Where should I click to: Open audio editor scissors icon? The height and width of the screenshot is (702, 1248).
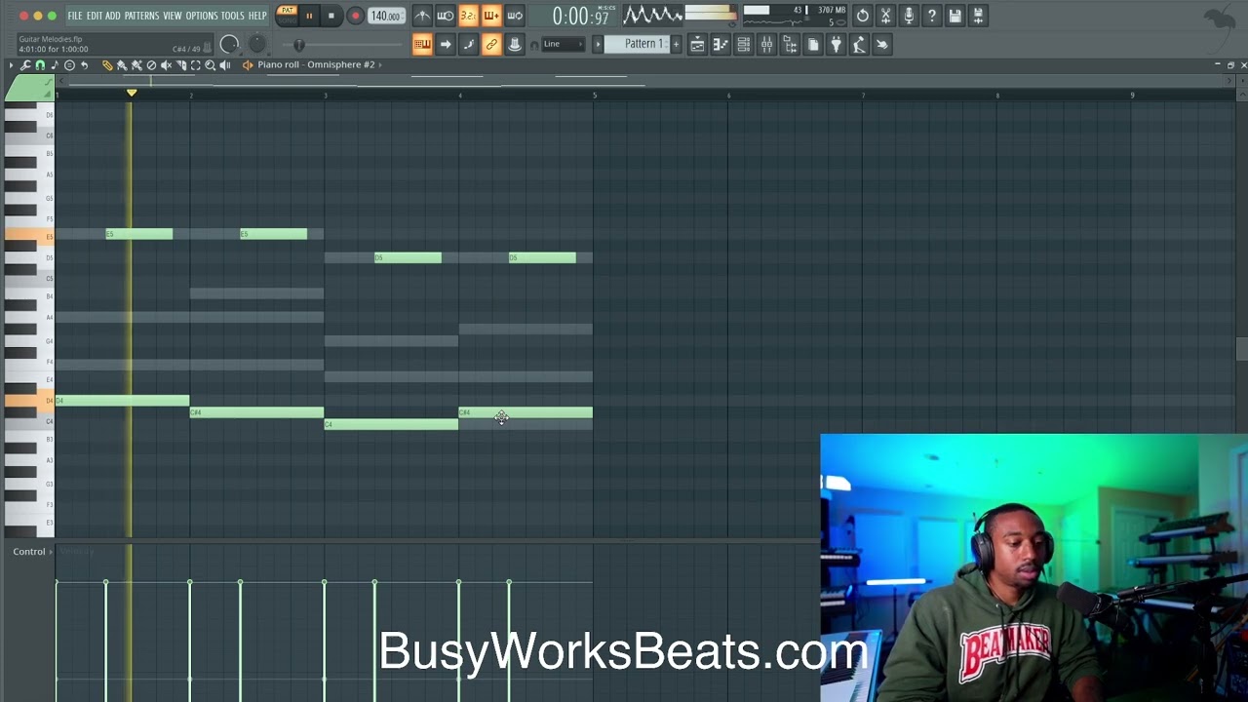[x=885, y=16]
